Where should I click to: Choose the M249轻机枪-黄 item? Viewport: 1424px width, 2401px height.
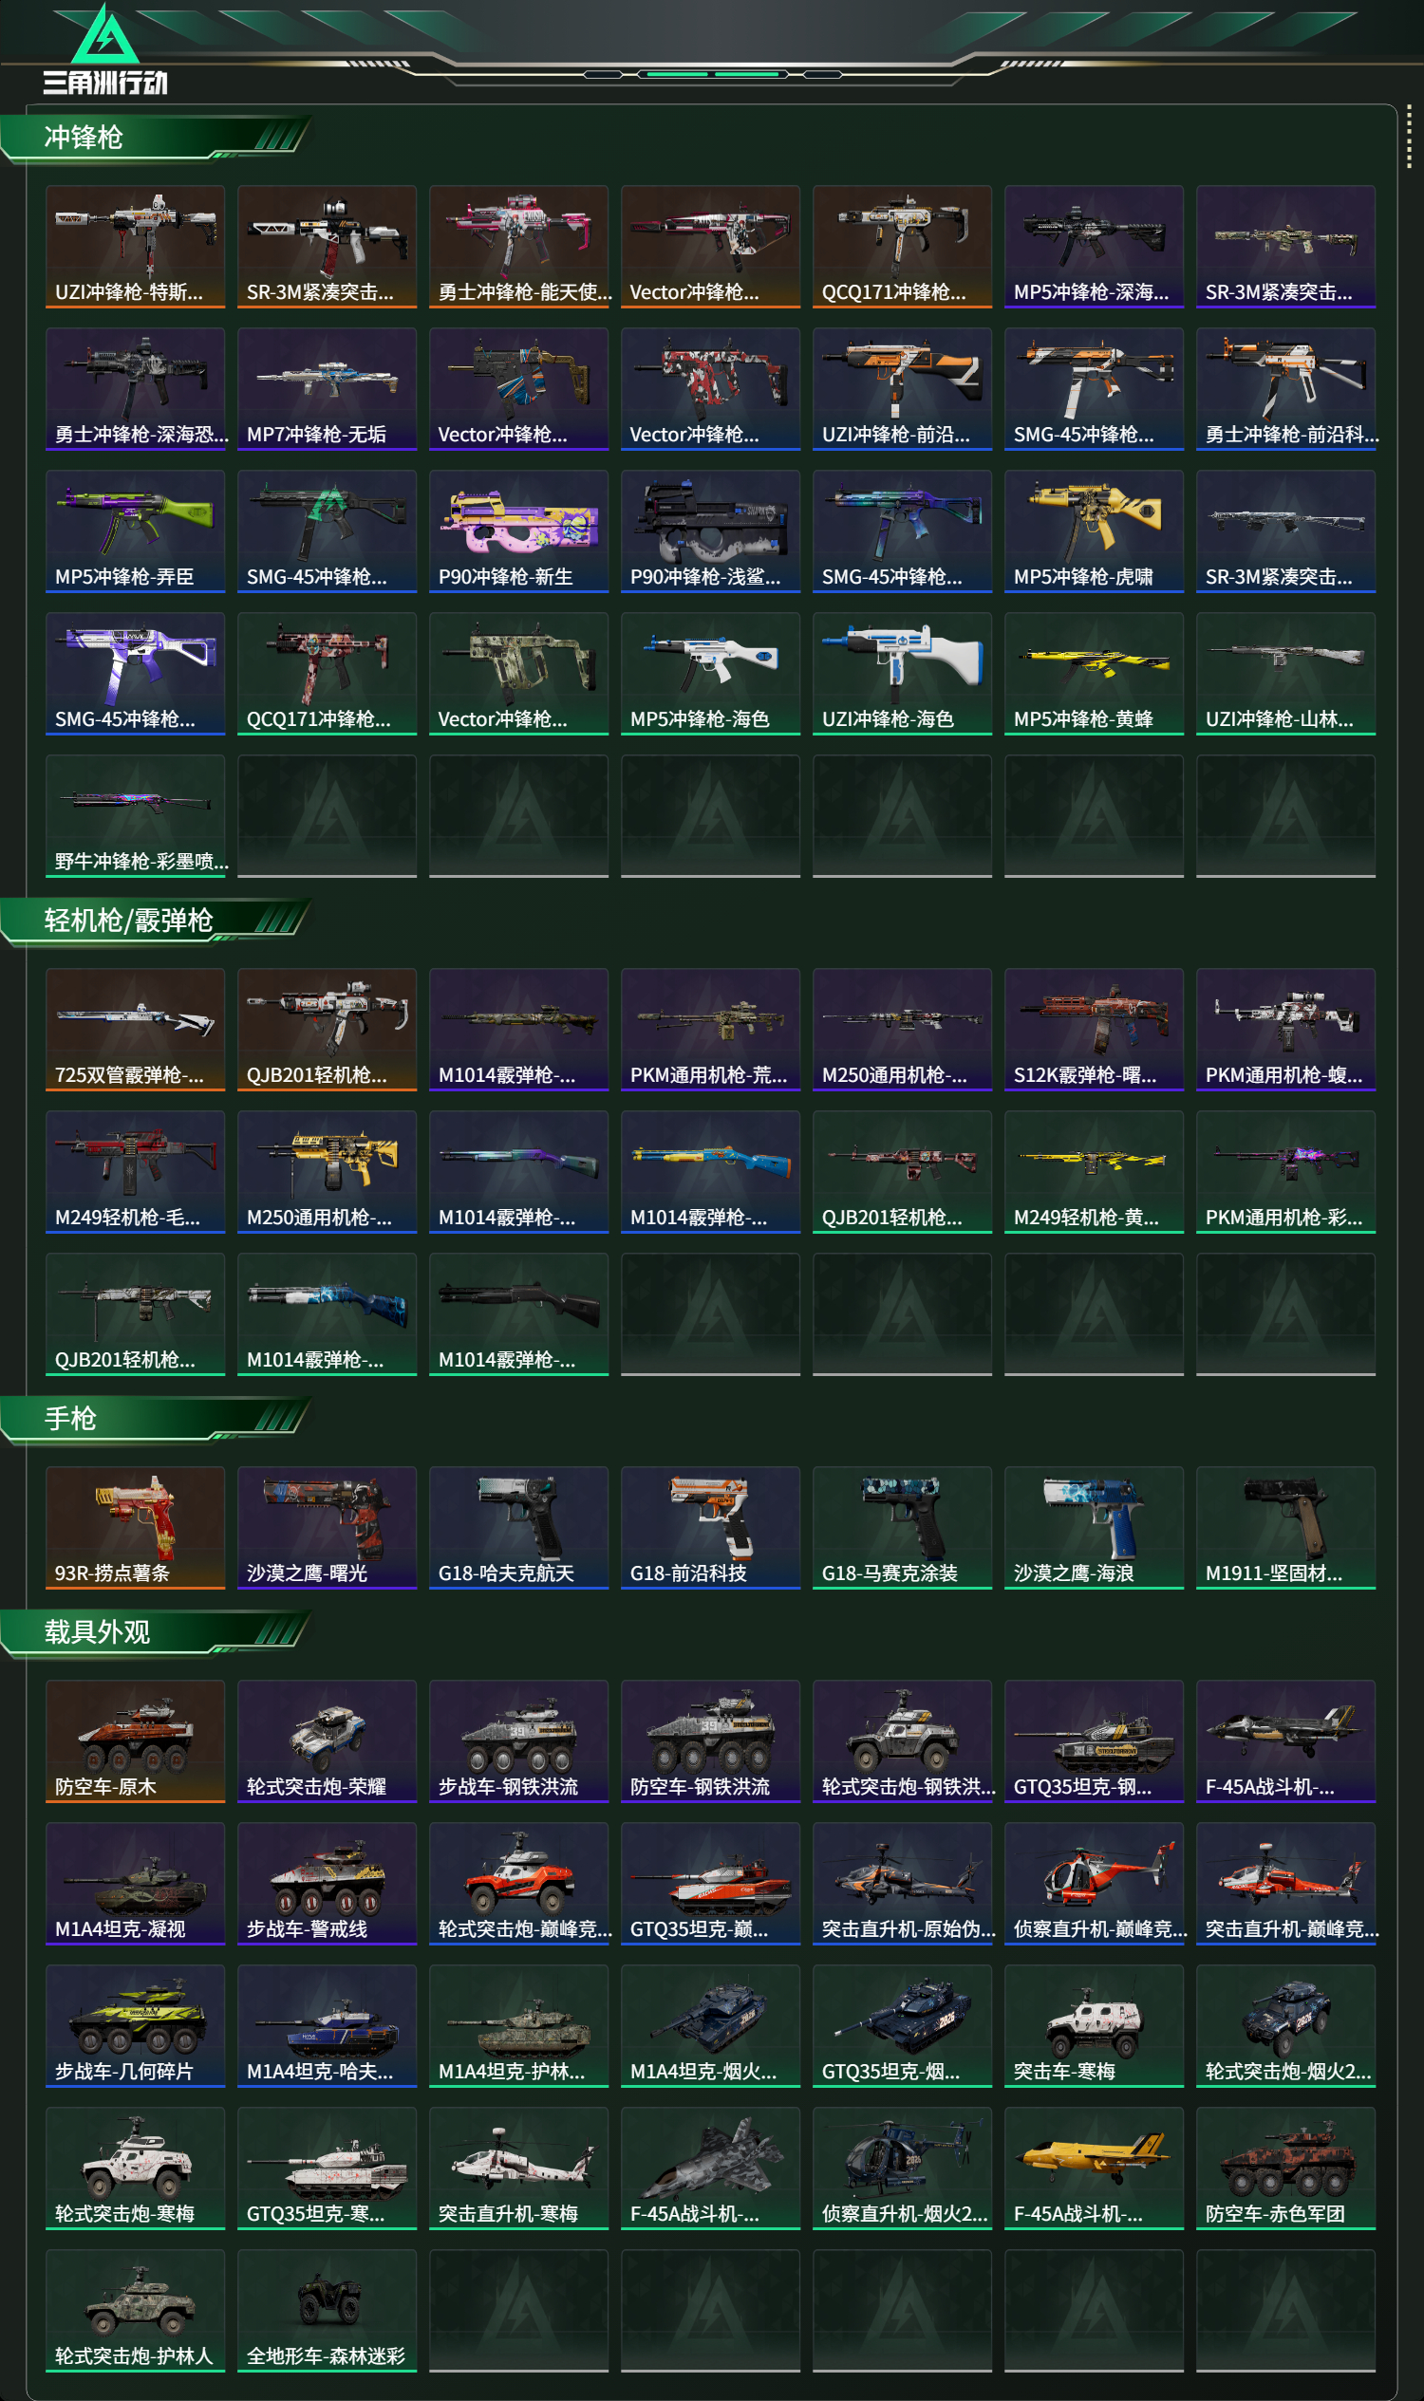tap(1094, 1172)
